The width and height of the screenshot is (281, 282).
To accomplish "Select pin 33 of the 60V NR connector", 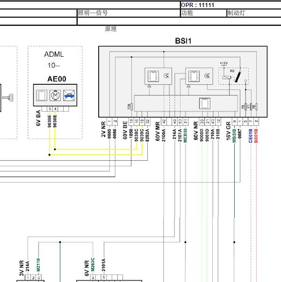I will point(202,122).
